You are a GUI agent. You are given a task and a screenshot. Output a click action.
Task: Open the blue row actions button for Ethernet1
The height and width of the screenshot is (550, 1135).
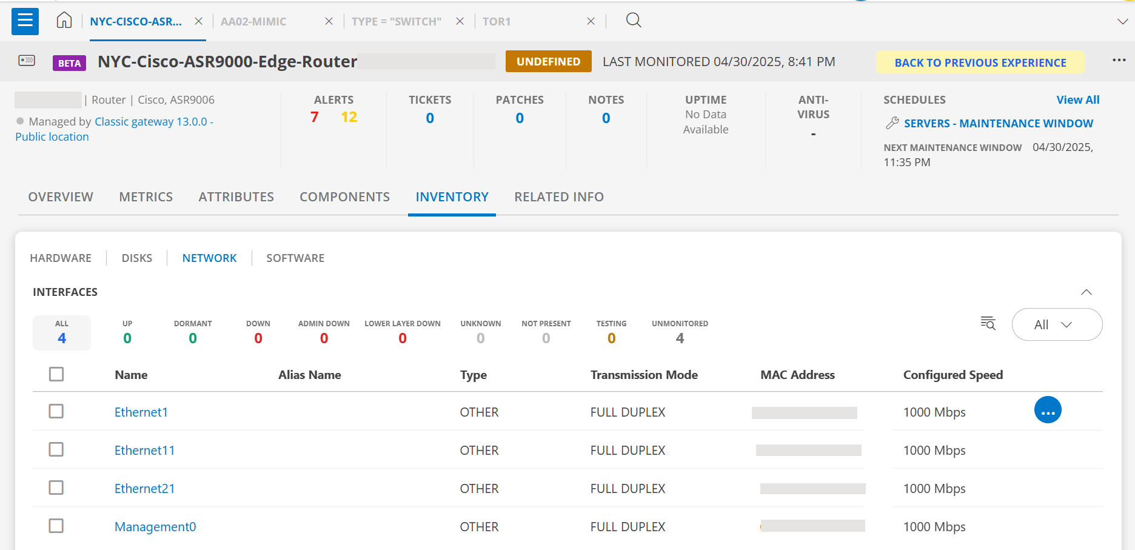tap(1048, 410)
